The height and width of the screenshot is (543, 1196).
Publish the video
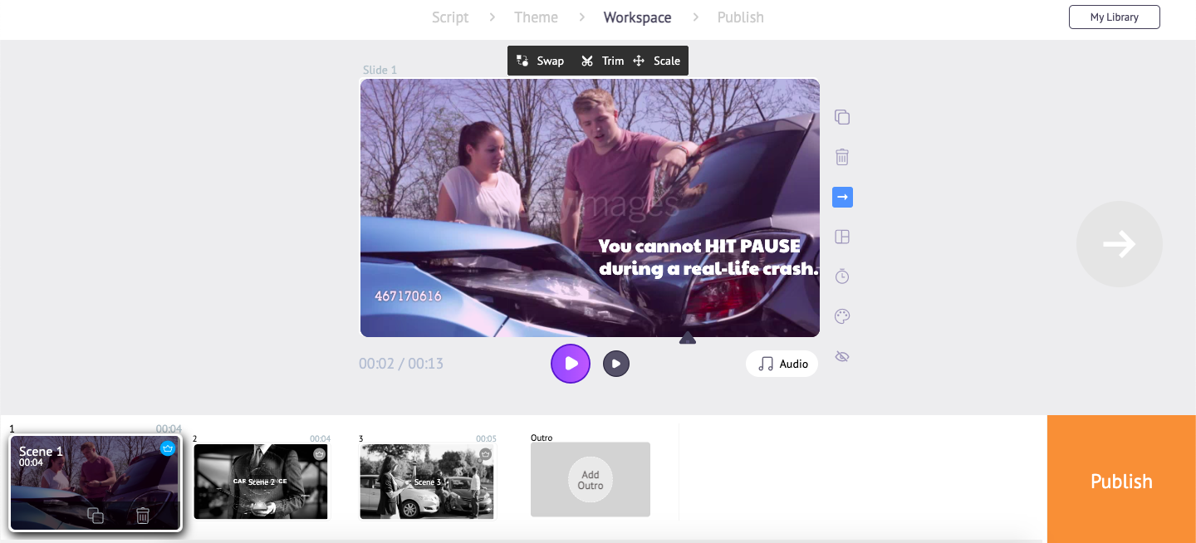click(x=1121, y=482)
